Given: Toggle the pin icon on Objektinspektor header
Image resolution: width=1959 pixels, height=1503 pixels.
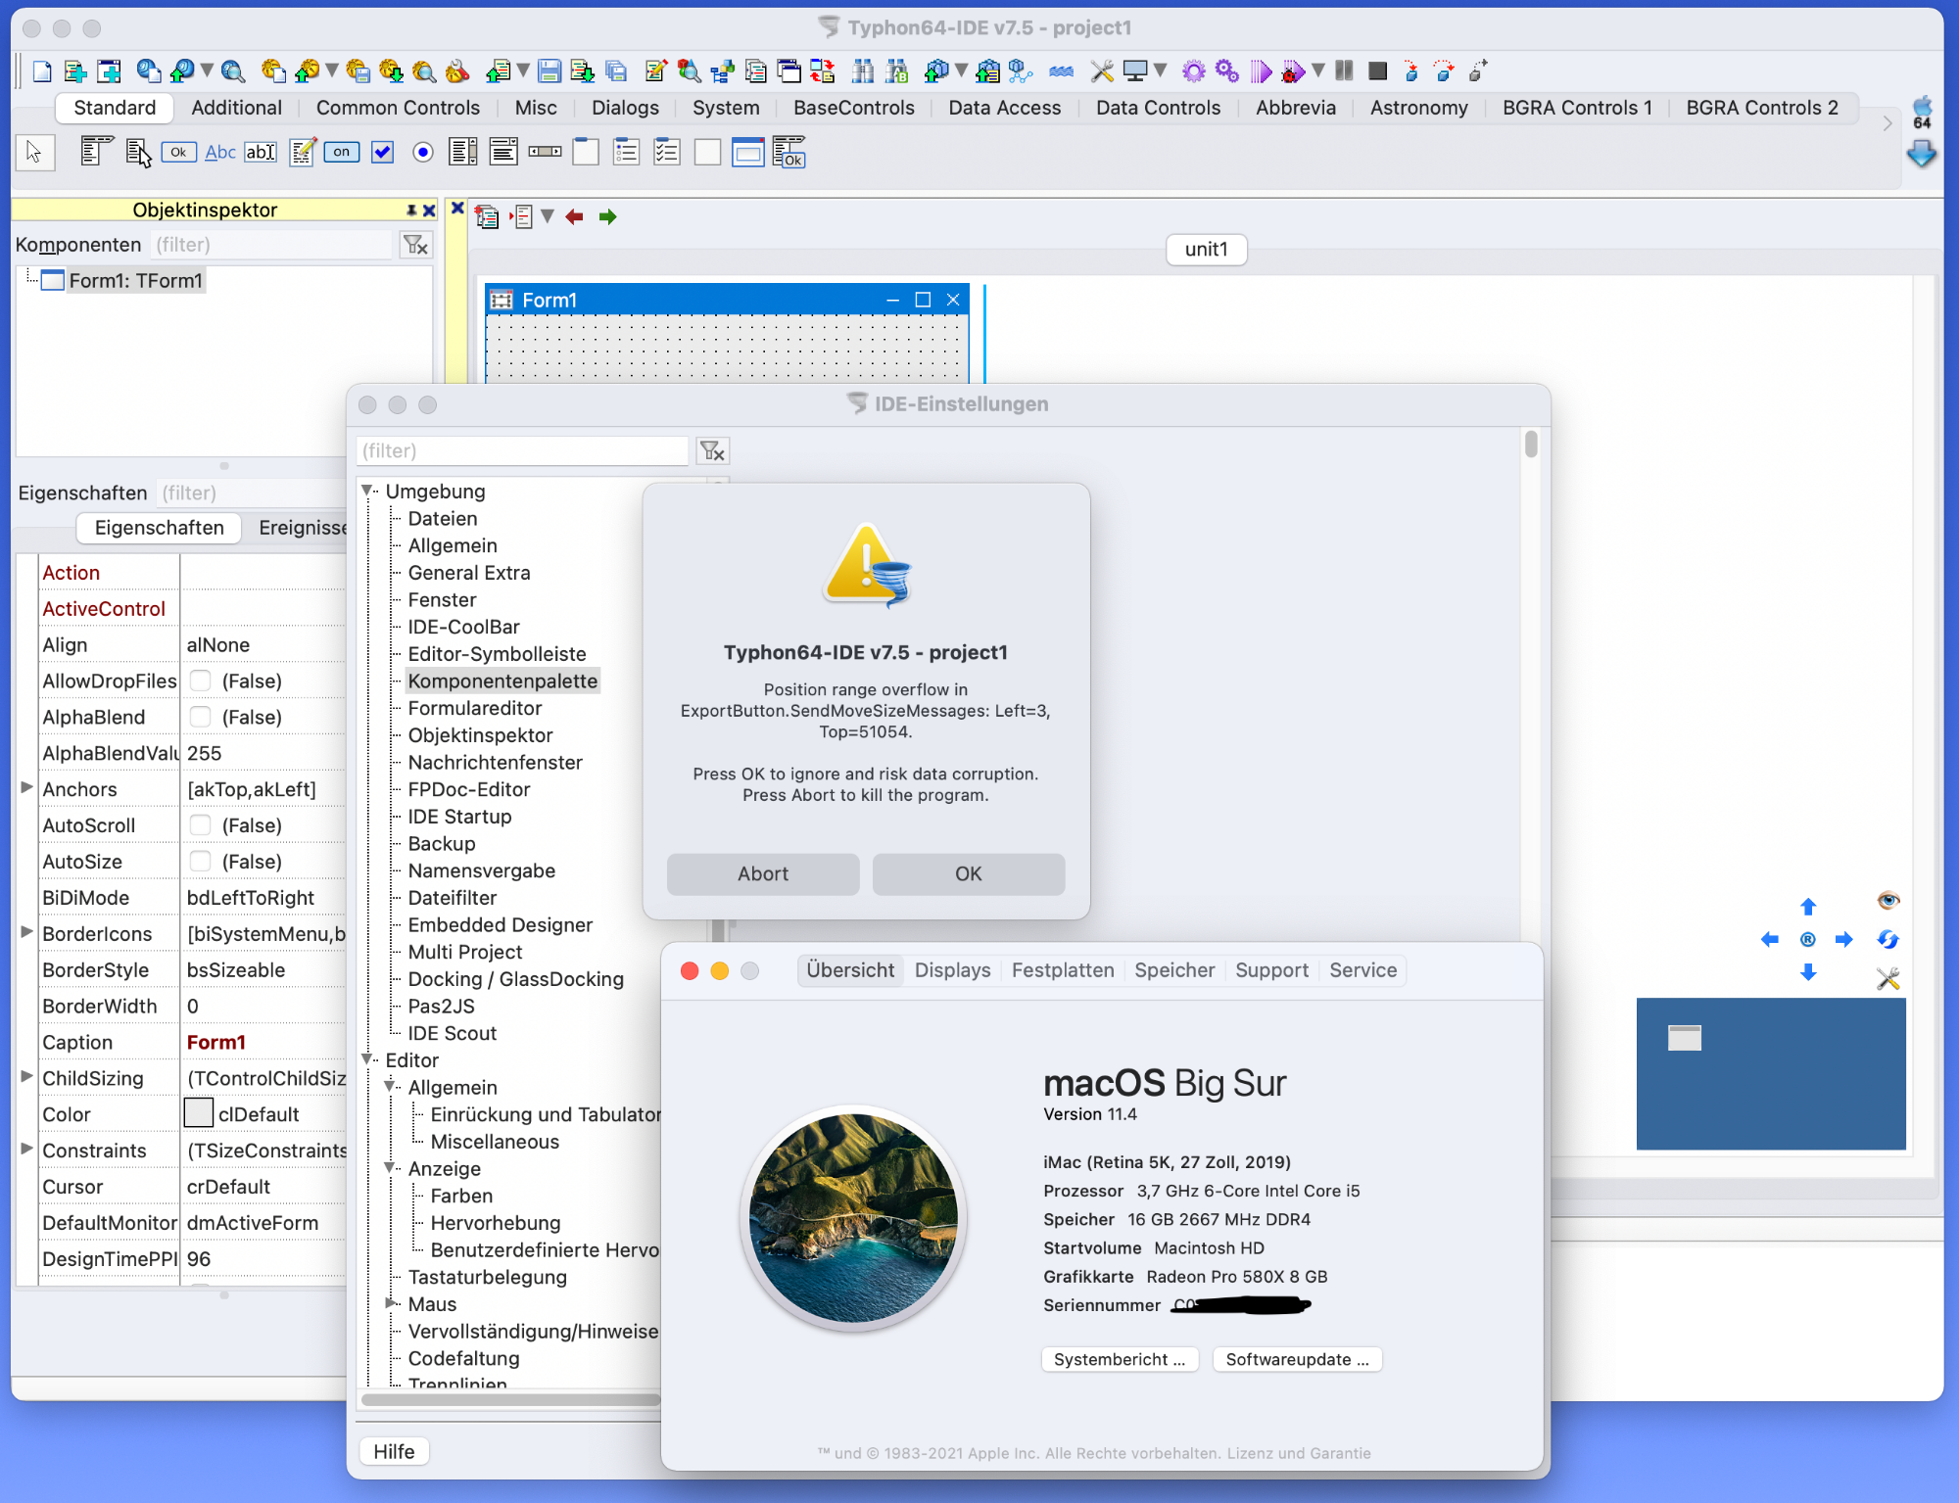Looking at the screenshot, I should click(x=411, y=211).
